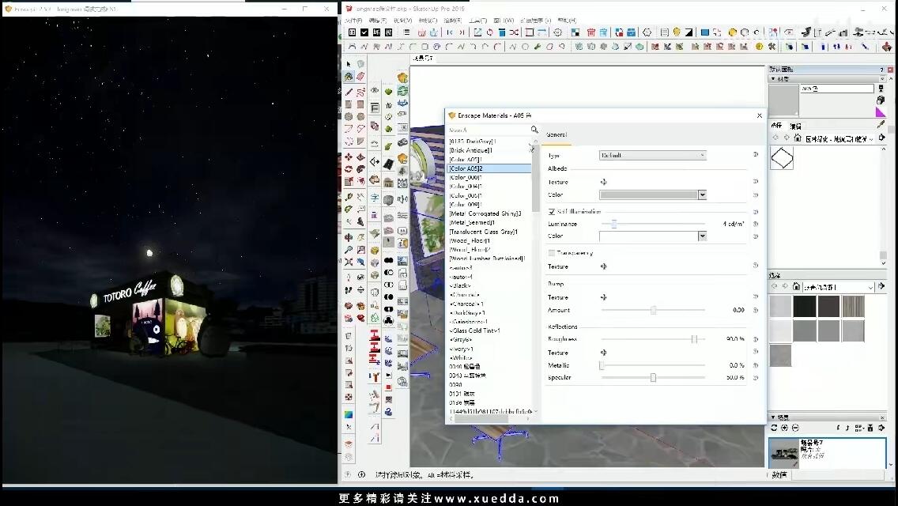Select the scene tab above viewport
This screenshot has width=898, height=506.
[x=423, y=59]
